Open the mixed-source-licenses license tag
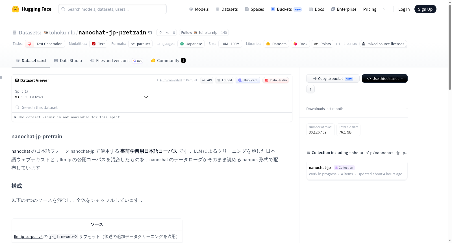452x243 pixels. [x=383, y=44]
